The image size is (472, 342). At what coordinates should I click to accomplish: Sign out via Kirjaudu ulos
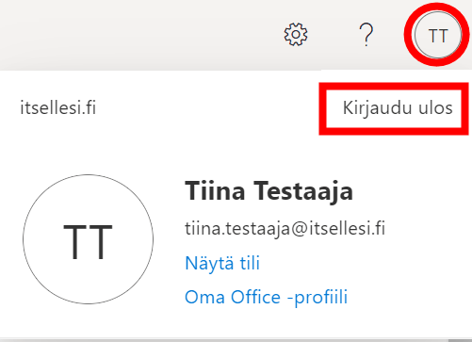[x=398, y=108]
